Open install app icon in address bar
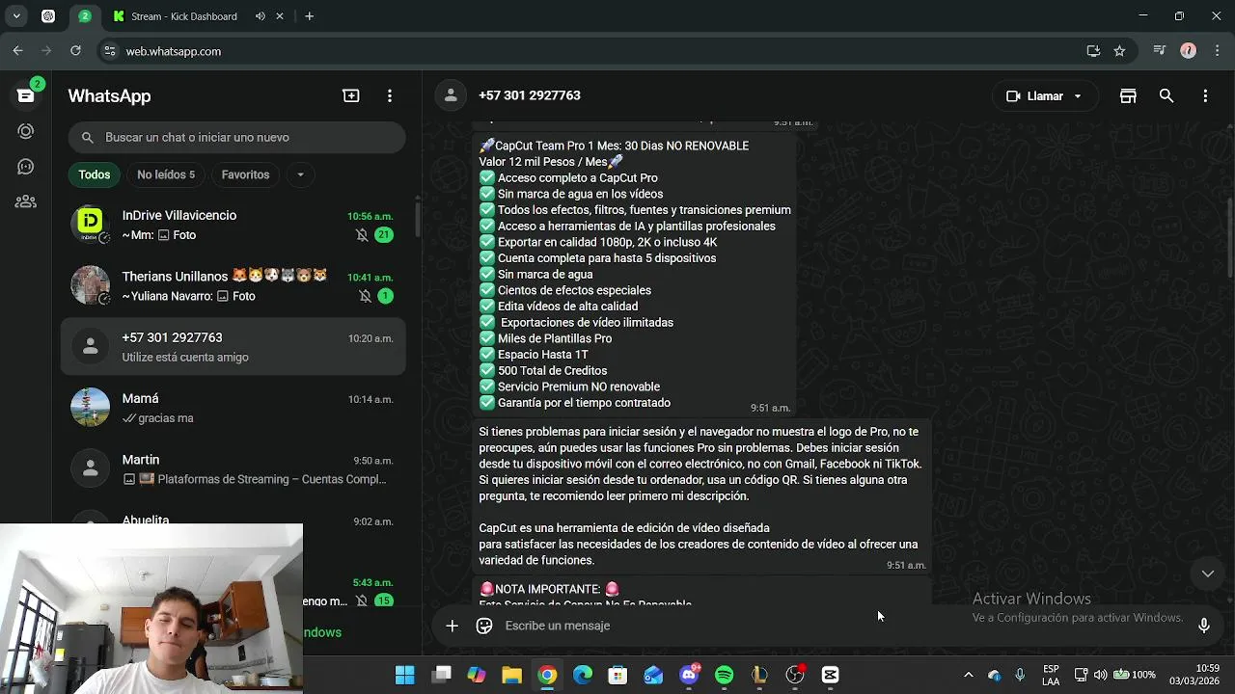Viewport: 1235px width, 694px height. 1093,51
